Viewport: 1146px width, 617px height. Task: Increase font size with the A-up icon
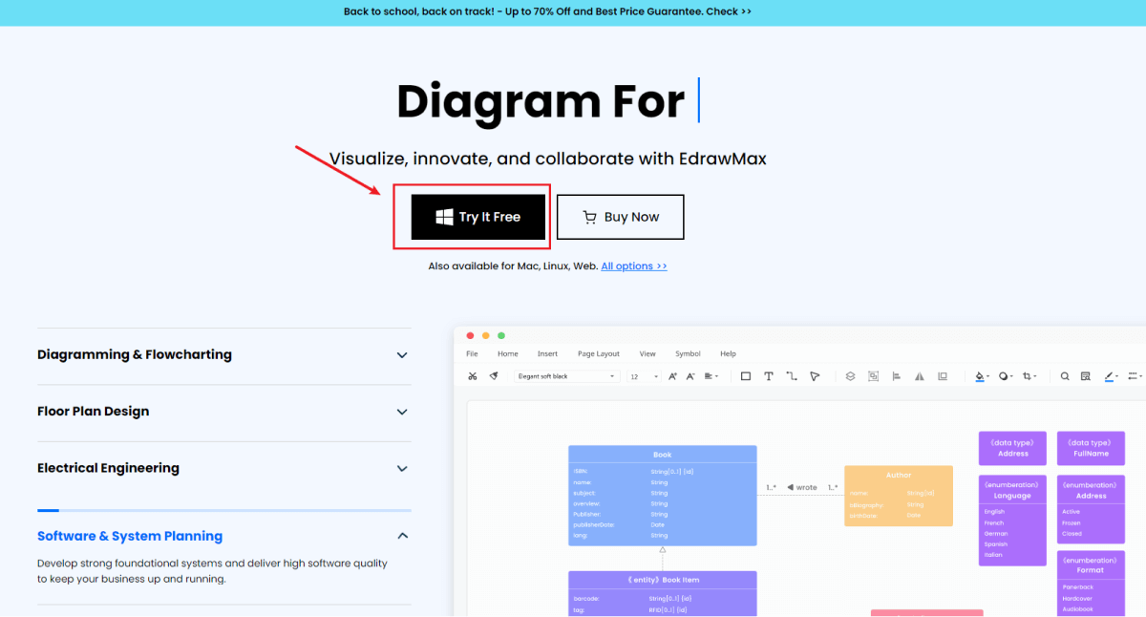pos(672,376)
